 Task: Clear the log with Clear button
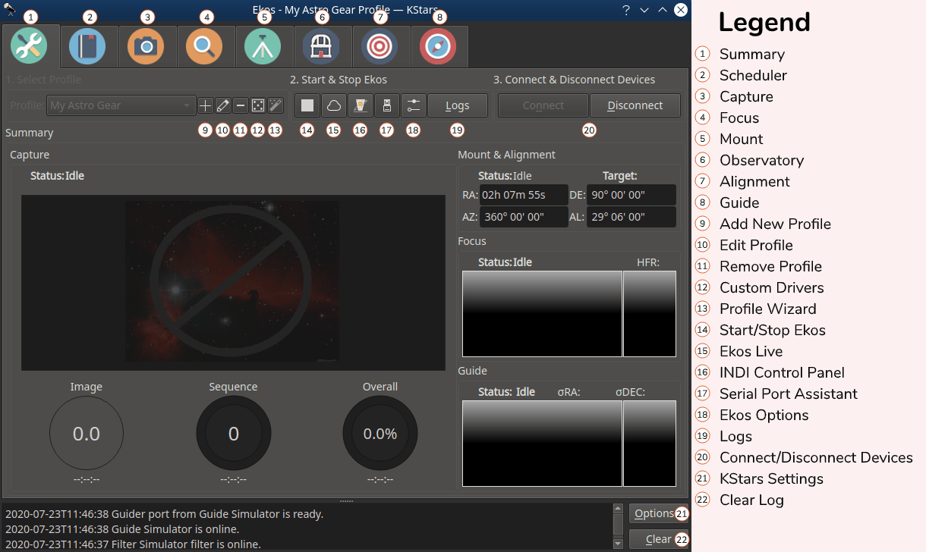(x=658, y=539)
